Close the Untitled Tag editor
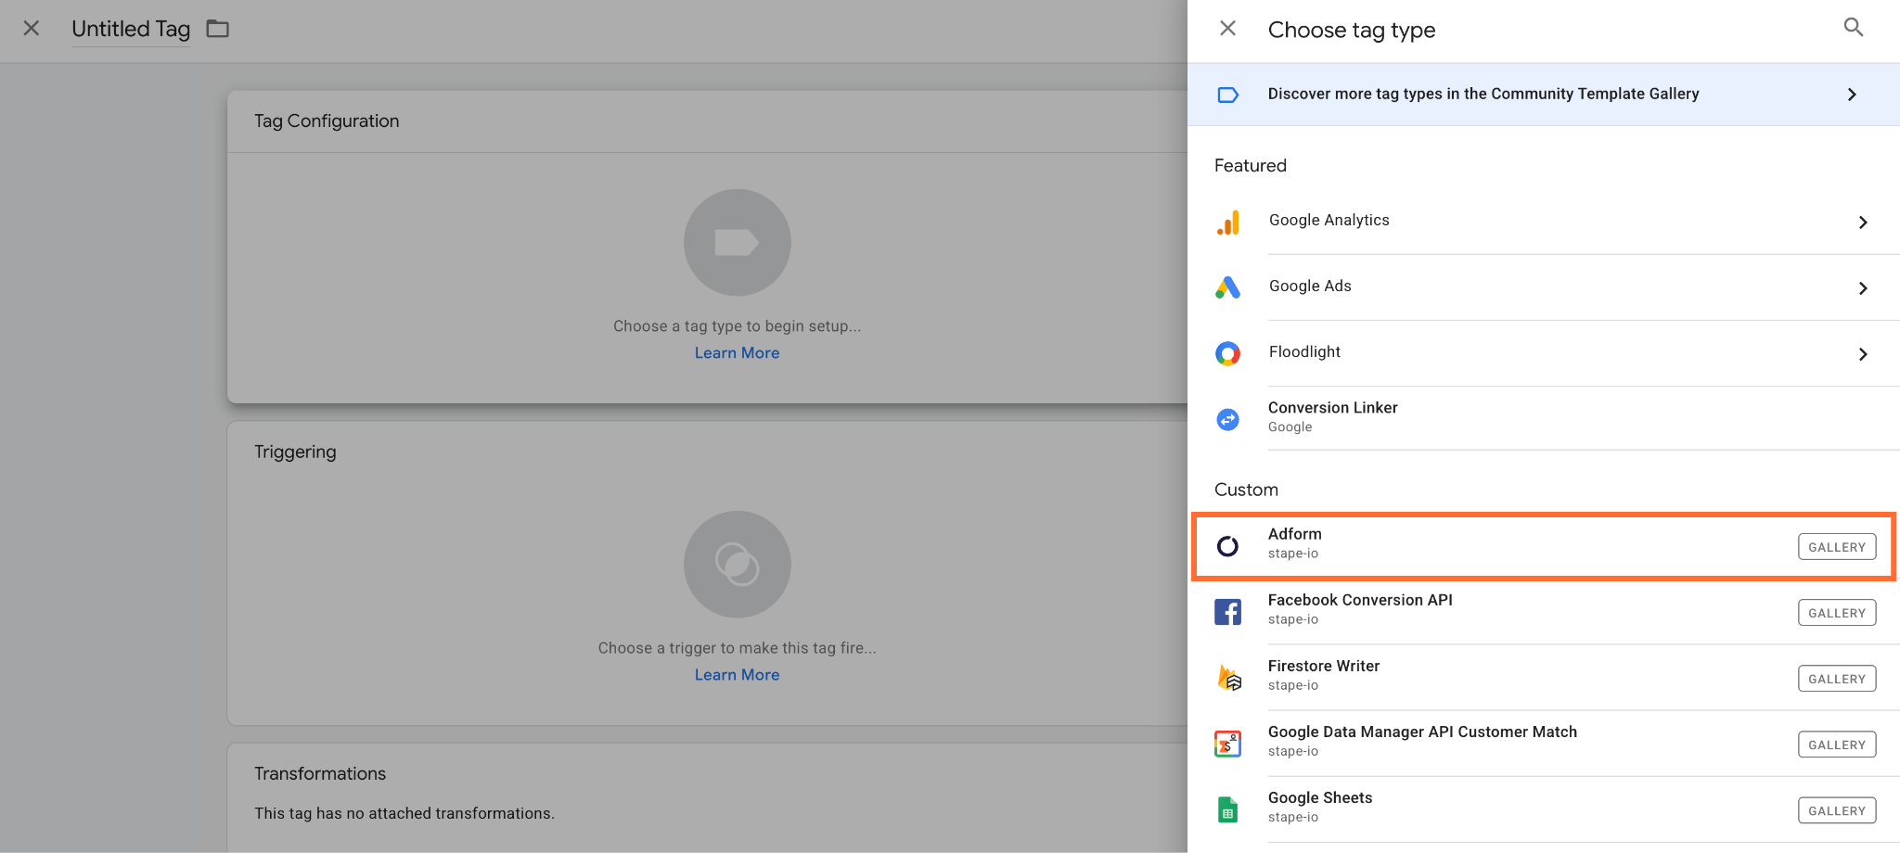Image resolution: width=1900 pixels, height=853 pixels. 32,29
